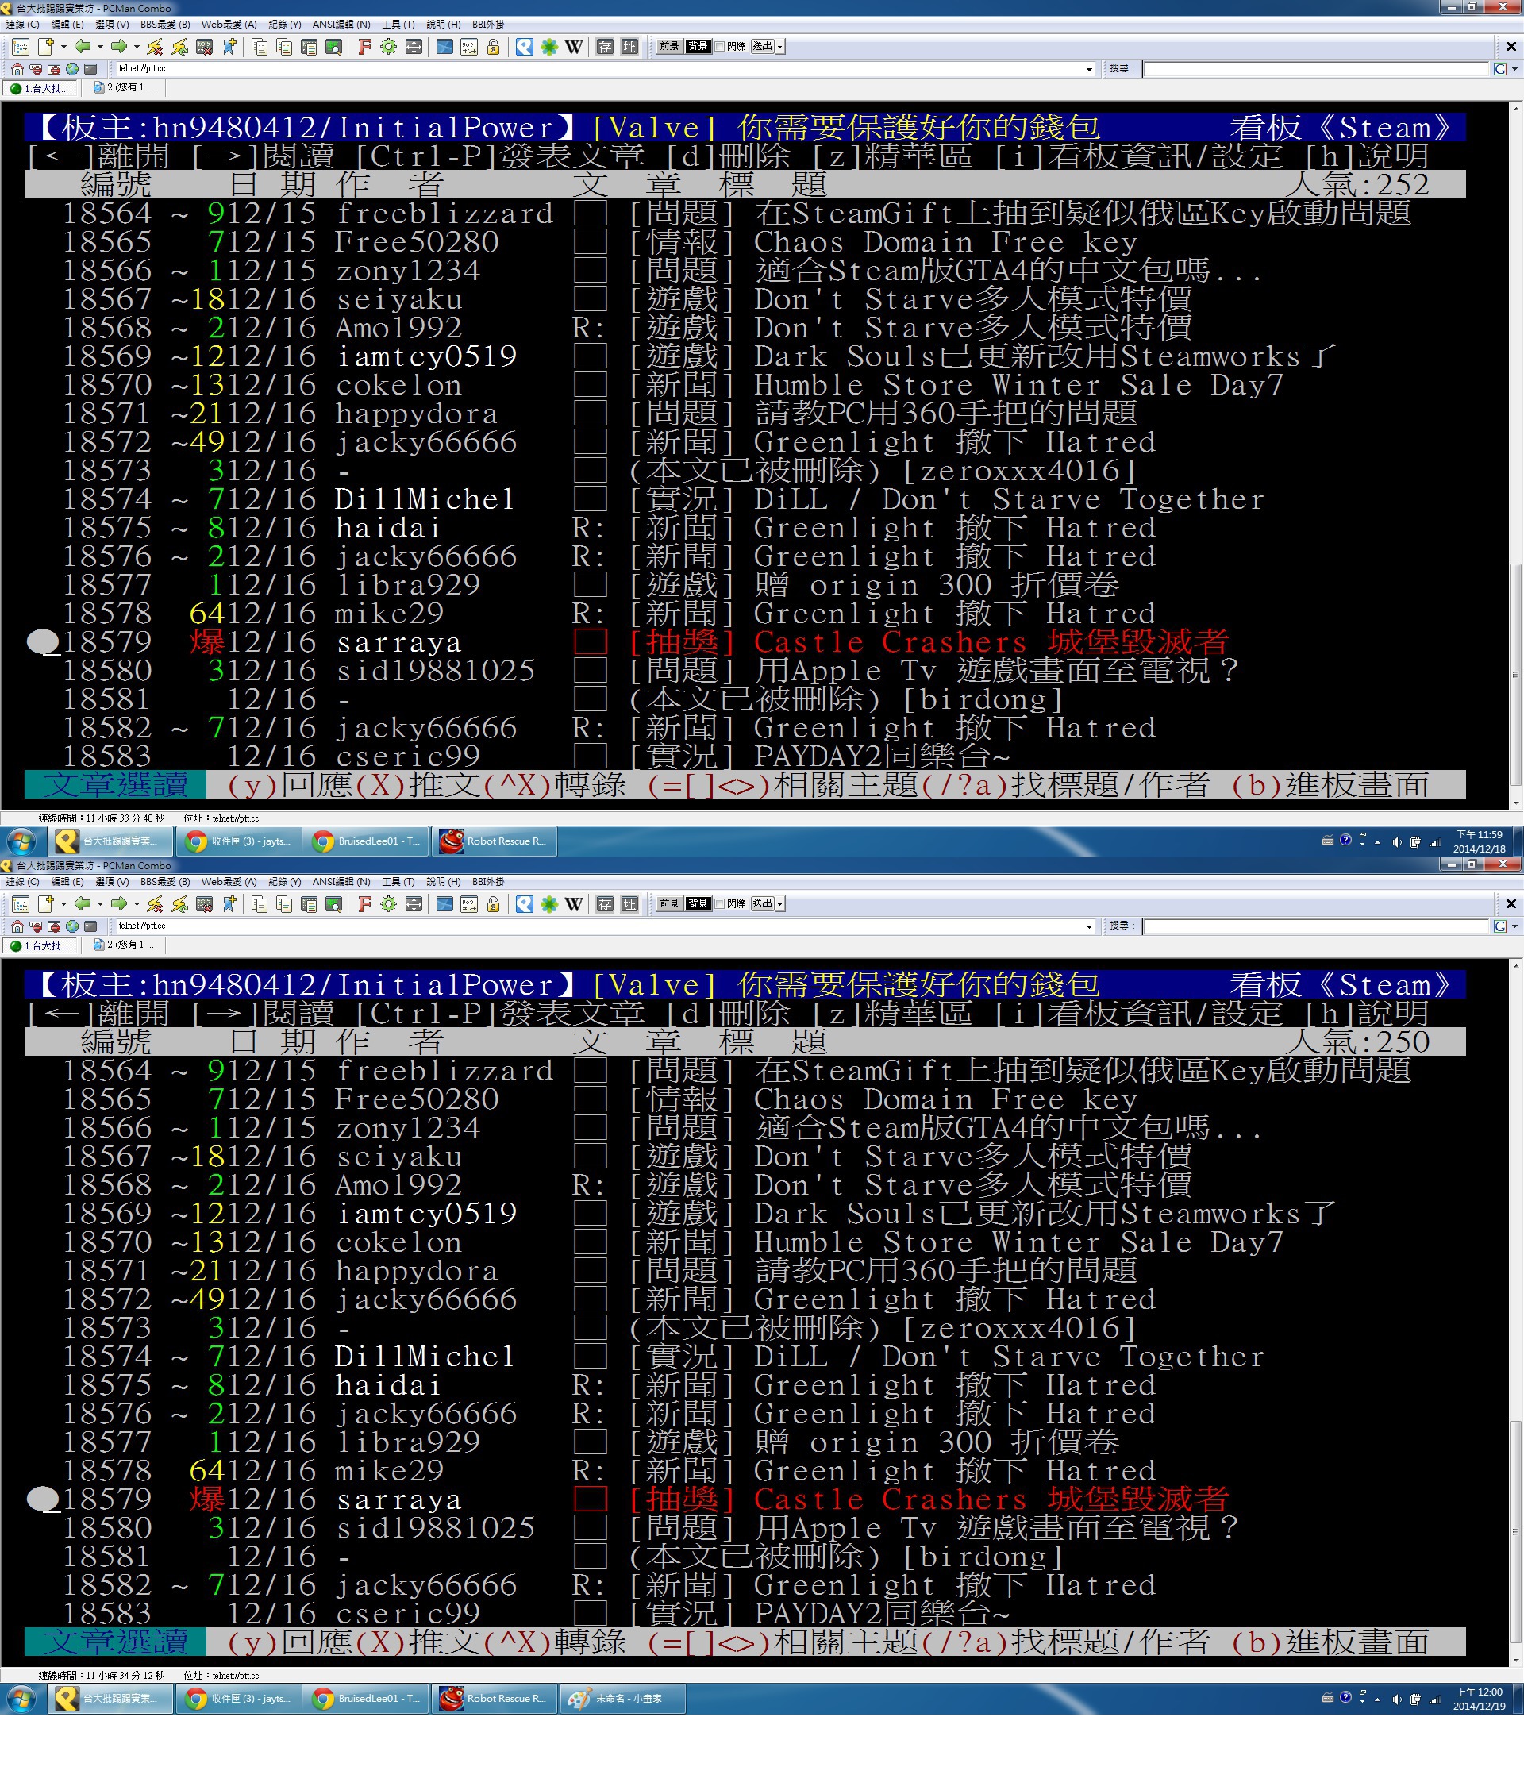The width and height of the screenshot is (1524, 1767).
Task: Click globe icon in upper window address bar
Action: (x=72, y=69)
